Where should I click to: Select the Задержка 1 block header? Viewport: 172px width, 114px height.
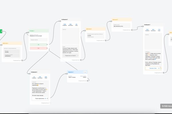click(x=77, y=72)
